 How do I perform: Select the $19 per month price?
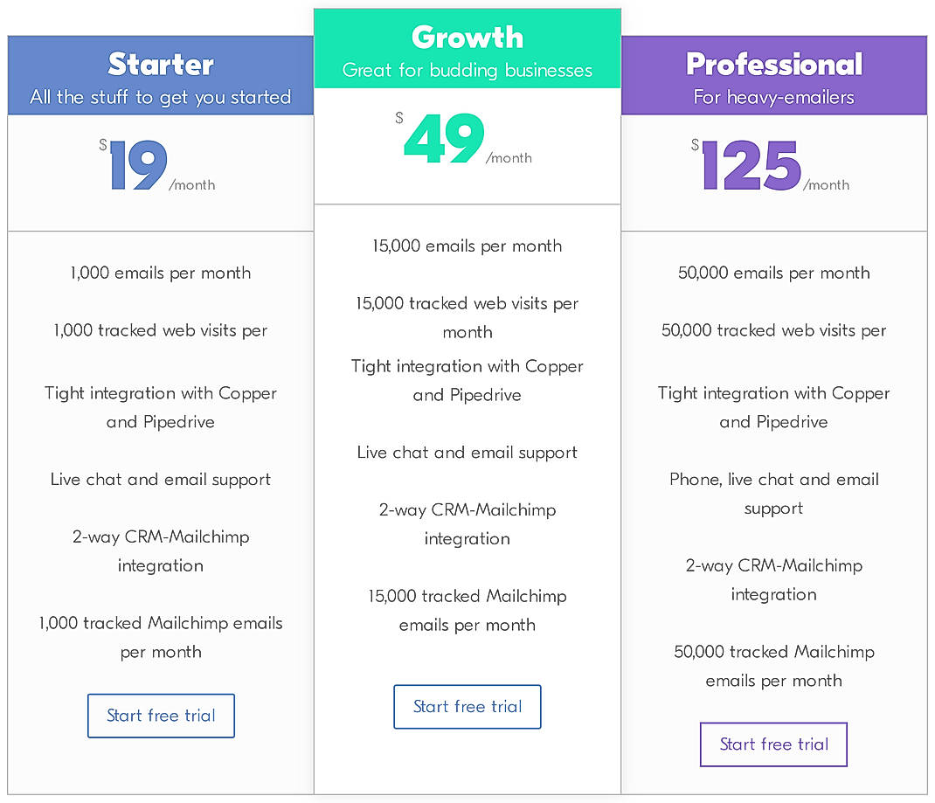pyautogui.click(x=139, y=166)
